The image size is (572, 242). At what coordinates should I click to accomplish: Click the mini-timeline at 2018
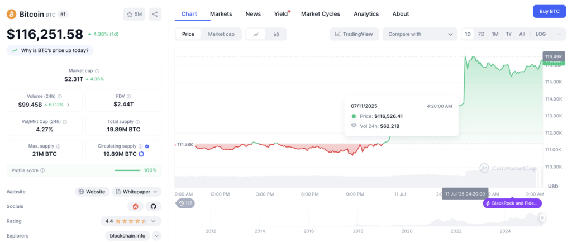(358, 231)
